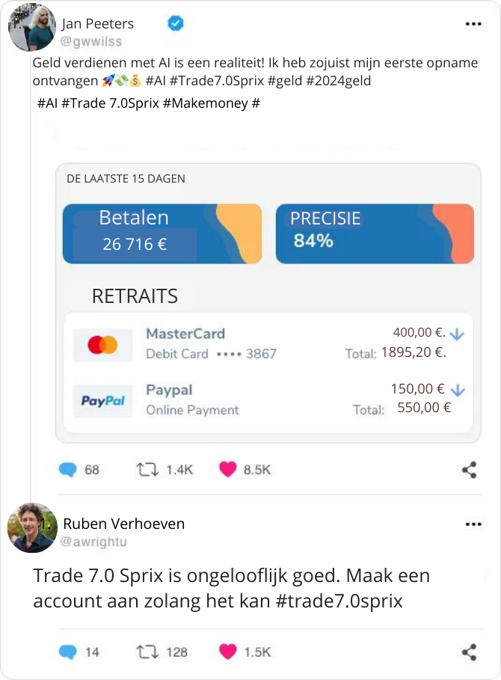501x680 pixels.
Task: Click the verified badge next to Jan Peeters
Action: [176, 23]
